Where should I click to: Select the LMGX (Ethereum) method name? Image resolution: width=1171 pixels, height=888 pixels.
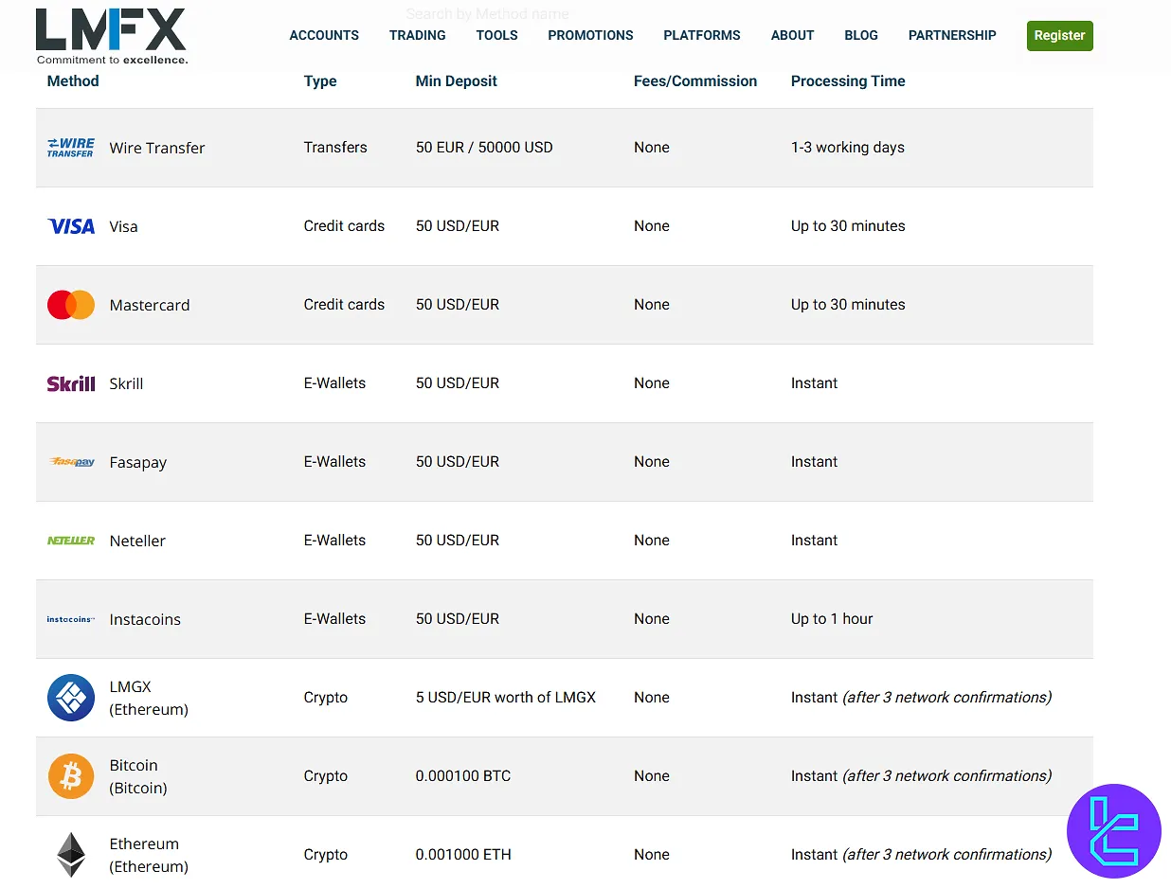coord(149,698)
